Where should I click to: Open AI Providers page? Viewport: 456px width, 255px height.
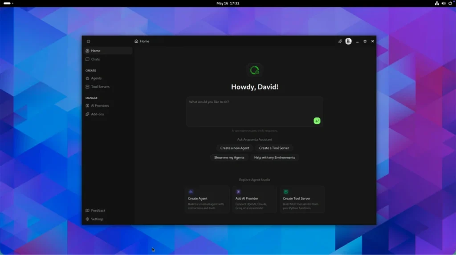pyautogui.click(x=108, y=105)
